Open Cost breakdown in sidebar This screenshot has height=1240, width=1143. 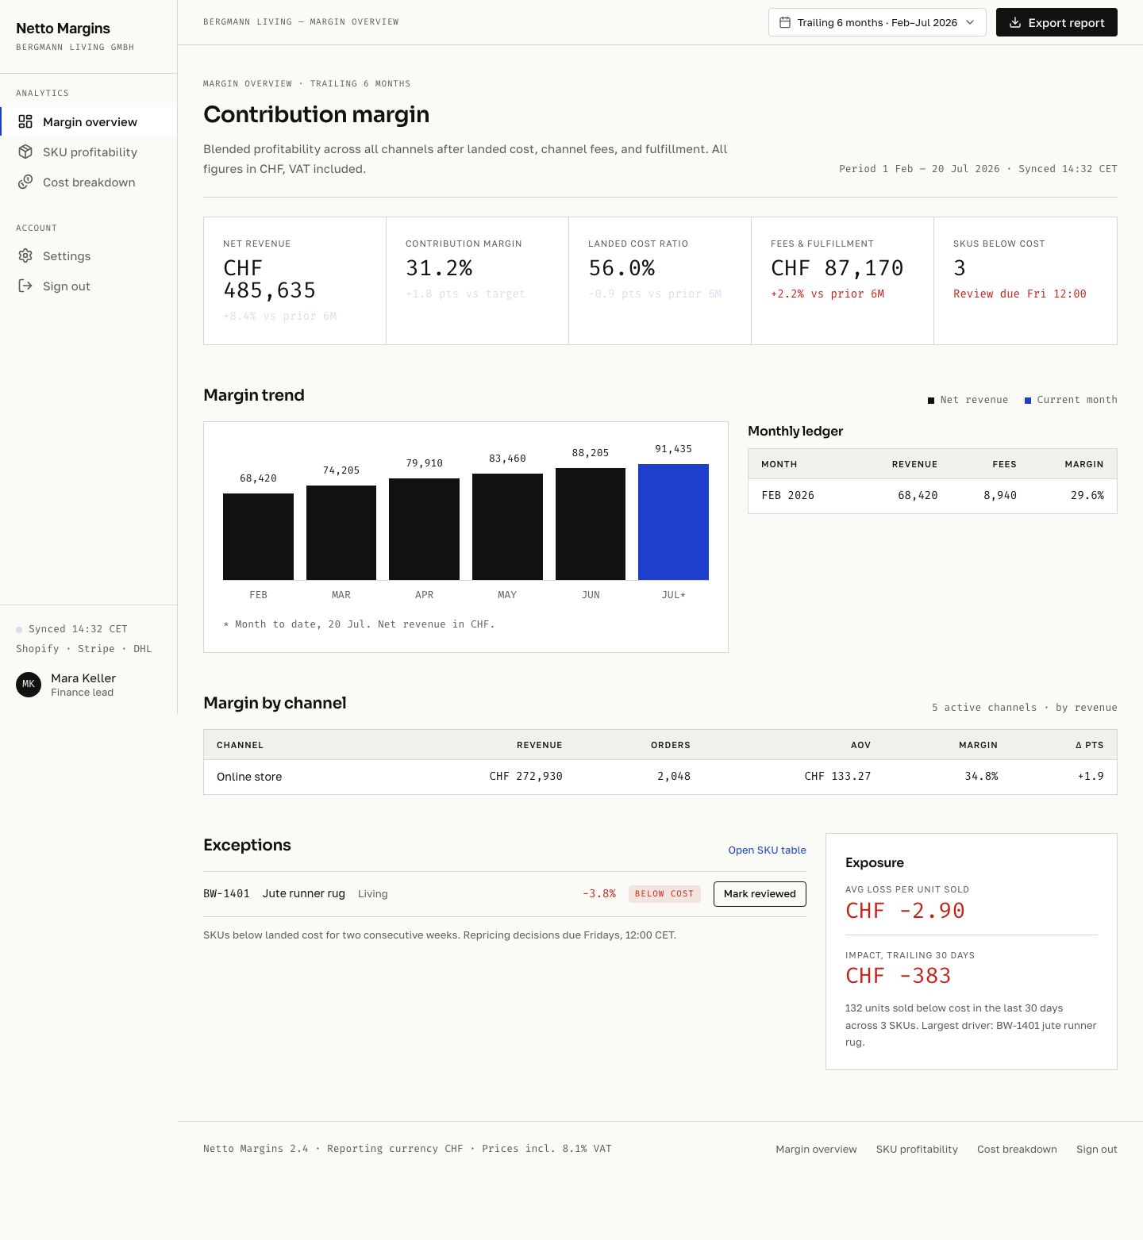(x=89, y=182)
